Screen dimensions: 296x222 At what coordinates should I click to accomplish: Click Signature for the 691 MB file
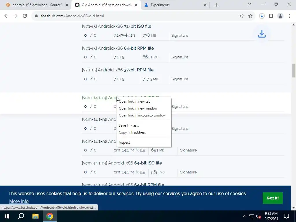[x=188, y=150]
